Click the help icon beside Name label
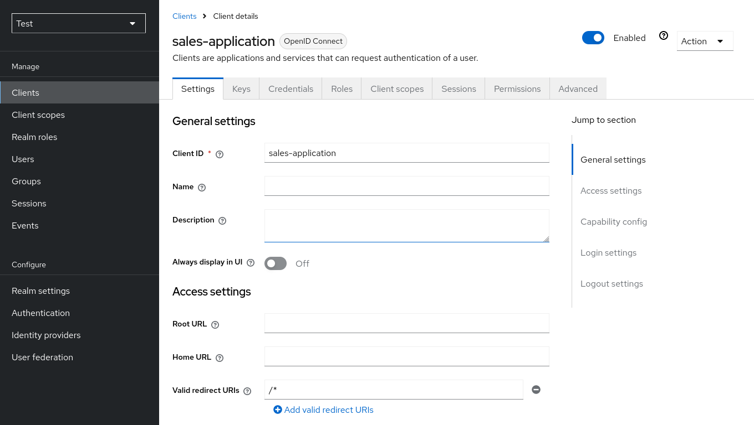The height and width of the screenshot is (425, 754). tap(202, 188)
